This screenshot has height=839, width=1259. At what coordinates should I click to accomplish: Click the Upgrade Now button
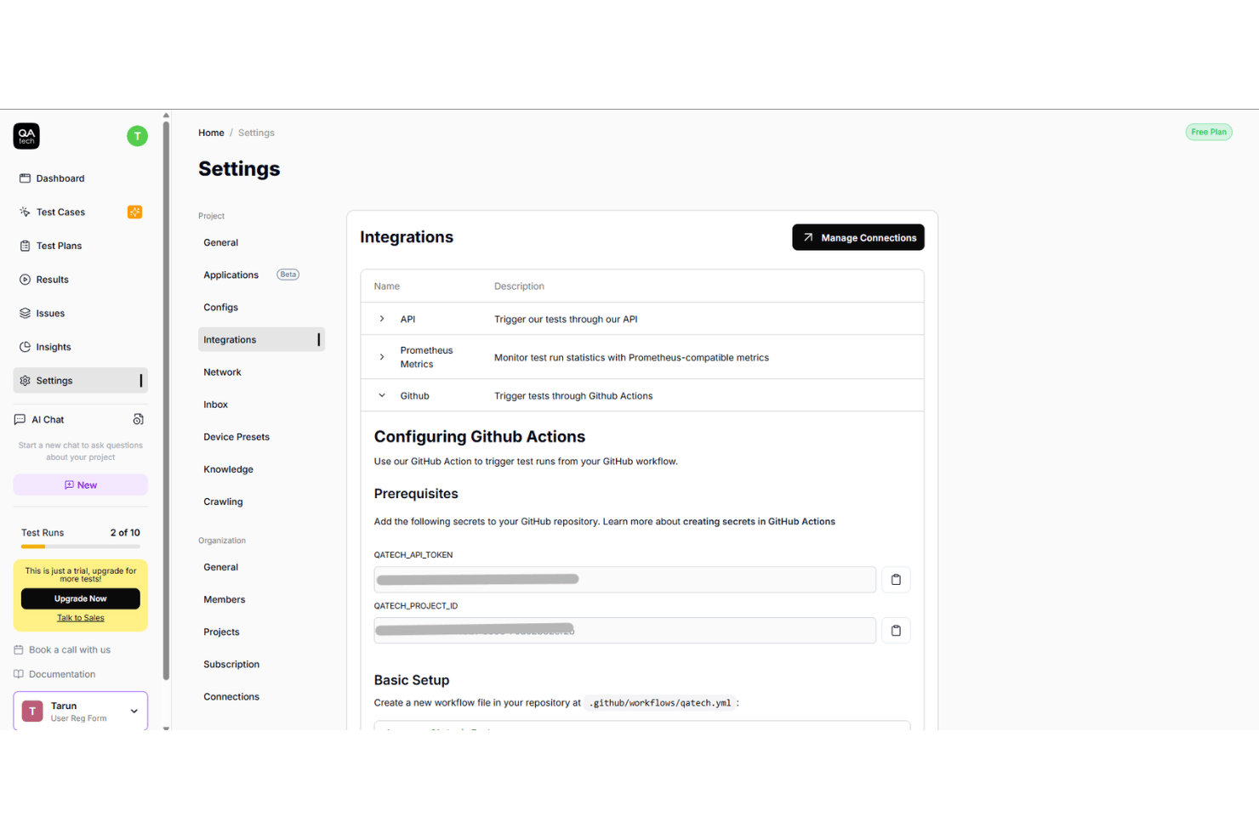pos(80,598)
